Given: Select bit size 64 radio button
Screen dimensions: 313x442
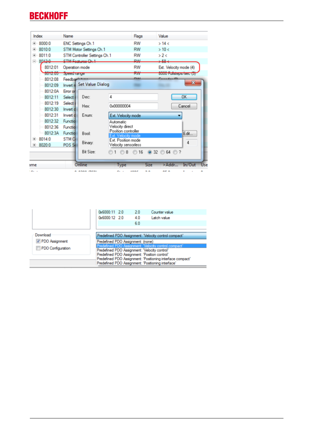Looking at the screenshot, I should 162,152.
